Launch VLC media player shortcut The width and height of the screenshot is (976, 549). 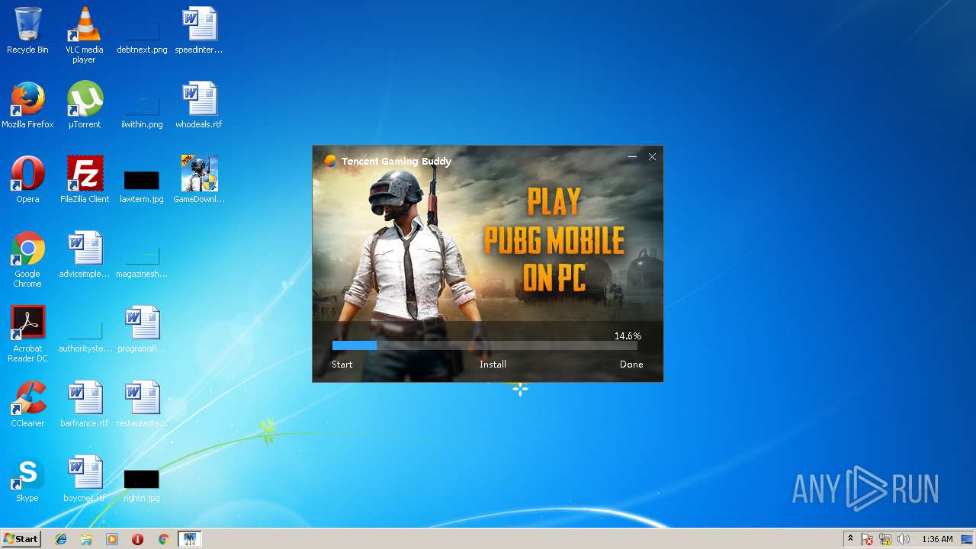coord(84,35)
